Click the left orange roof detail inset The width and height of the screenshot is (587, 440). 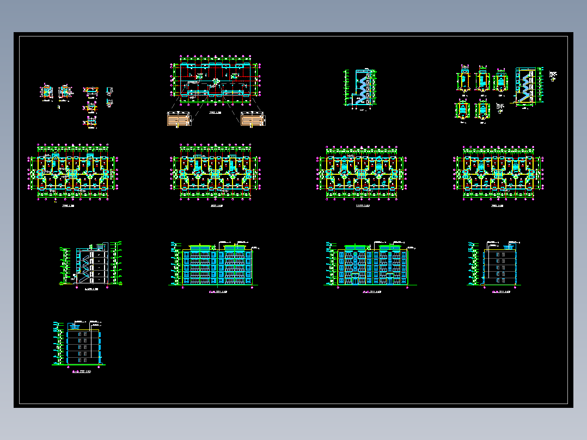point(179,119)
